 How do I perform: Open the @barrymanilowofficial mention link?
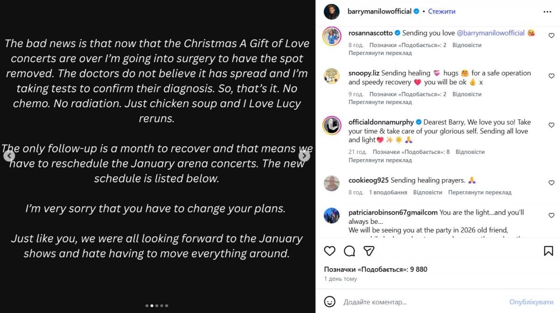click(490, 33)
